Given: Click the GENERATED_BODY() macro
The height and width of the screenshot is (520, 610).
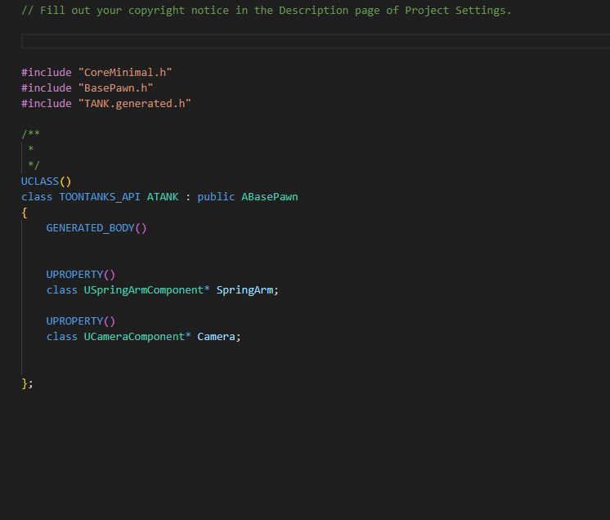Looking at the screenshot, I should point(96,228).
